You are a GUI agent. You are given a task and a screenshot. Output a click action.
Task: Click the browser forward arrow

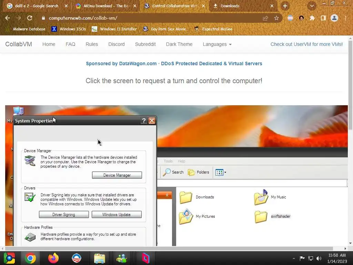point(19,18)
